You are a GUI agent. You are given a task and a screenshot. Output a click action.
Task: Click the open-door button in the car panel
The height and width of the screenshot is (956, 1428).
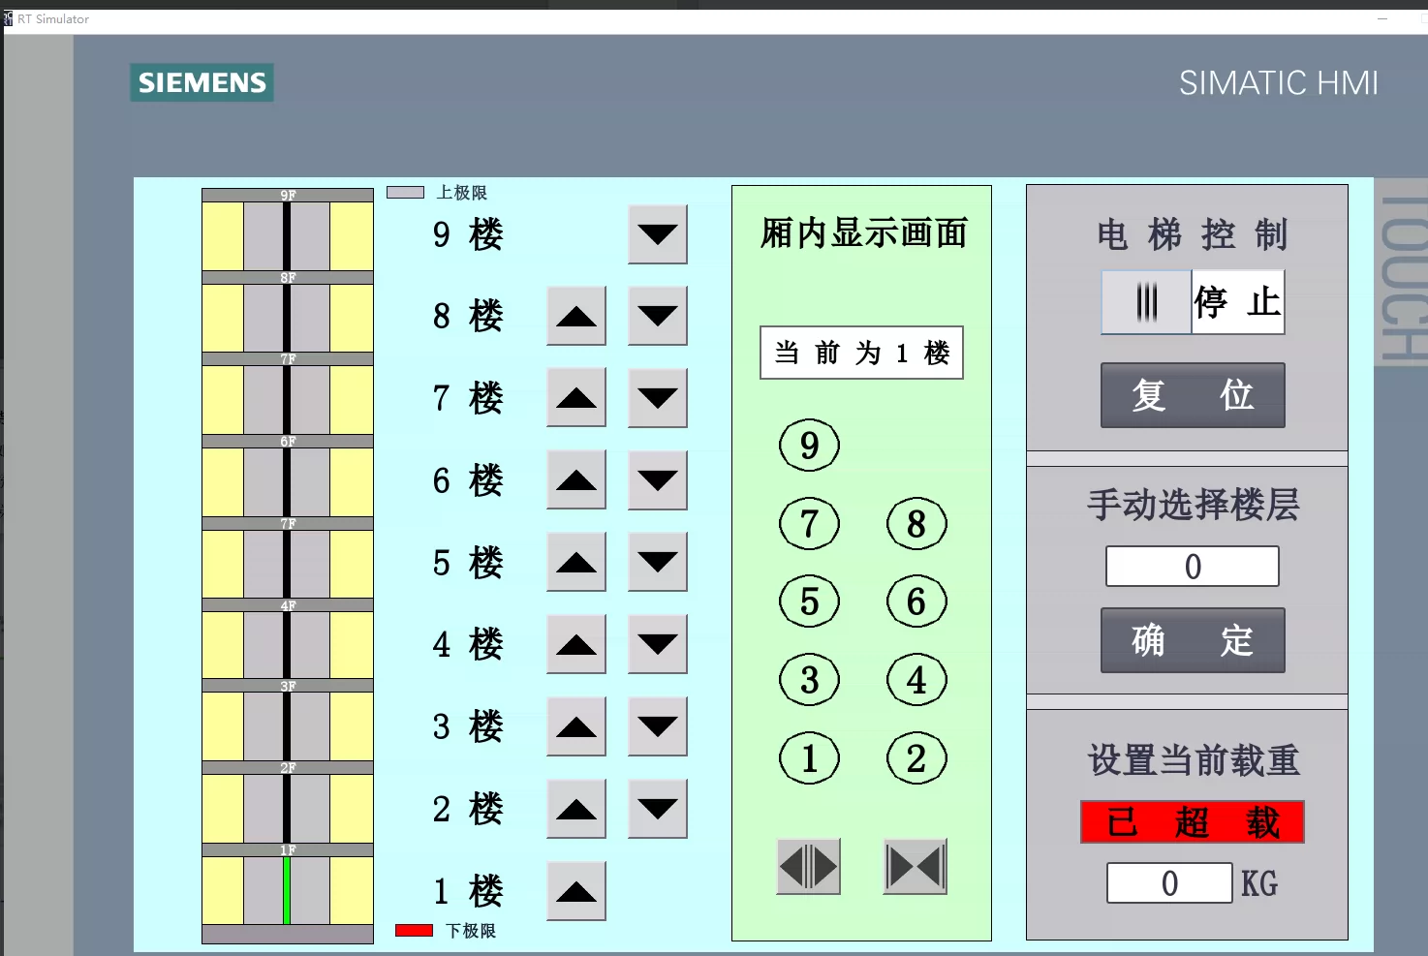(809, 867)
